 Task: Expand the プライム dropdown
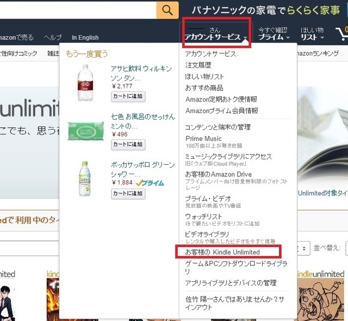274,34
